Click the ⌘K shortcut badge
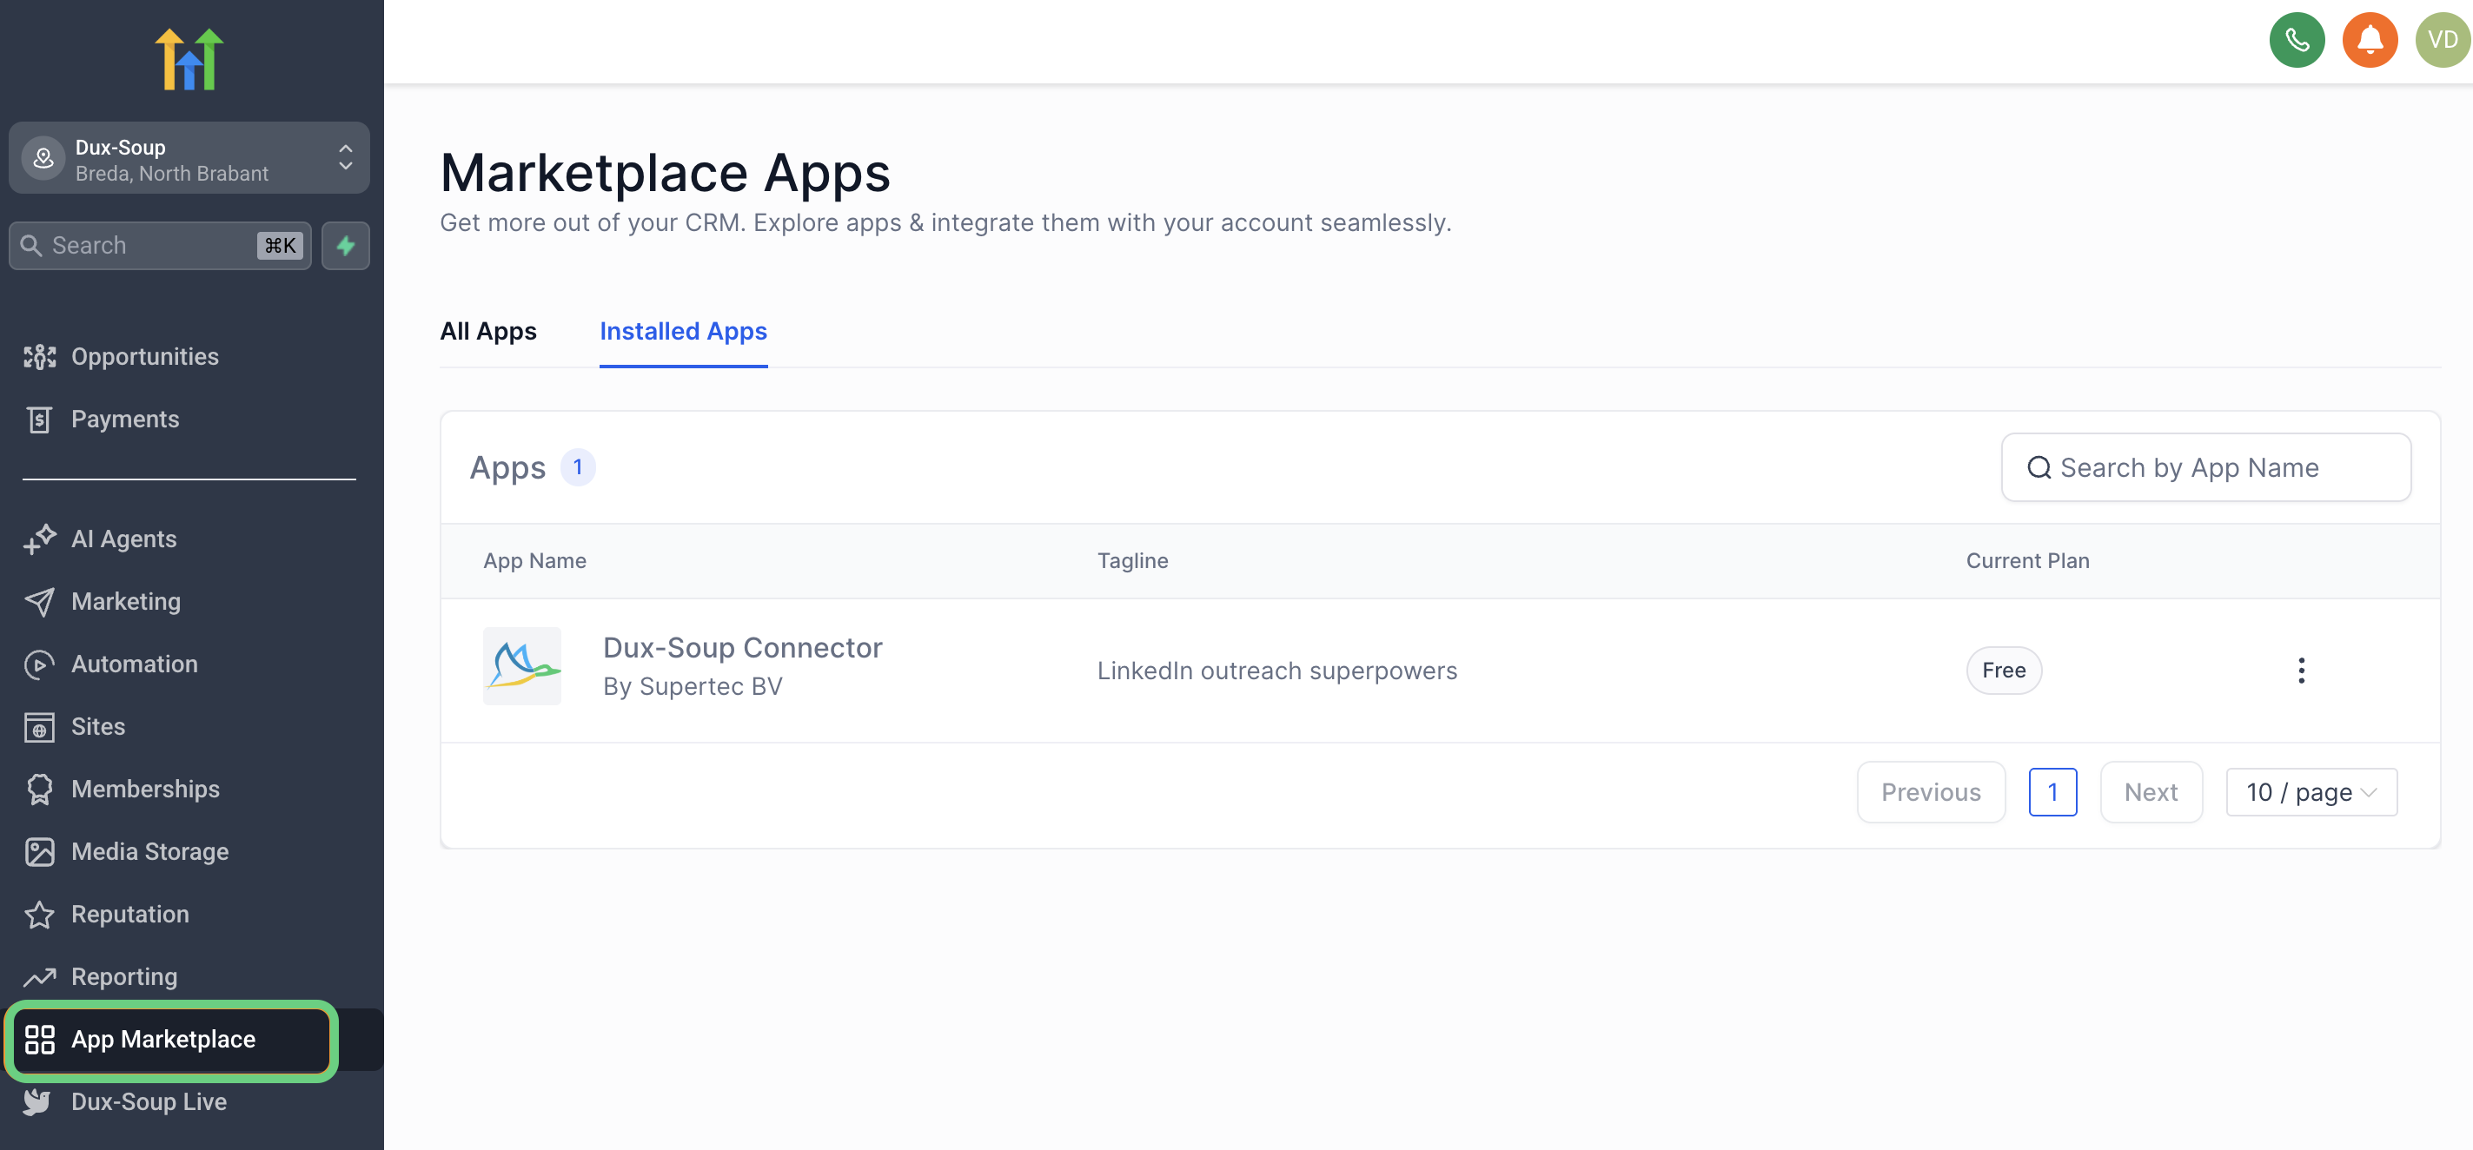Image resolution: width=2473 pixels, height=1150 pixels. click(281, 246)
